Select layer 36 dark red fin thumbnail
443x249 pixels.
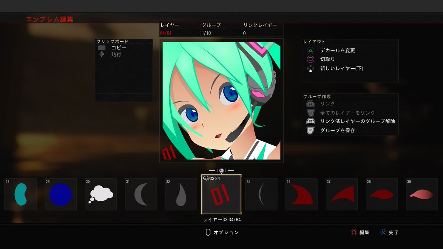302,194
